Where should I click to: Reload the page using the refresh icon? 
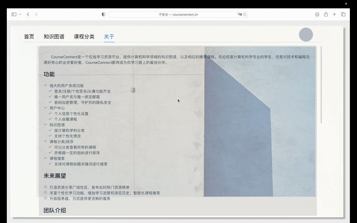point(245,14)
